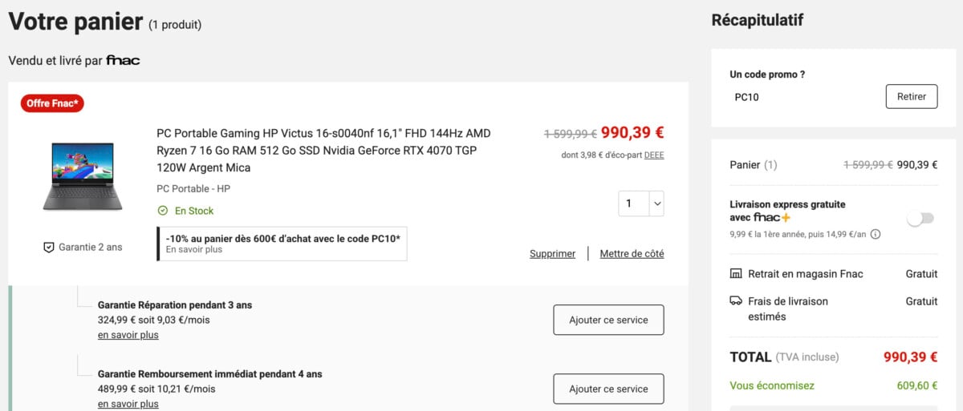Viewport: 963px width, 411px height.
Task: Remove the promo code with Retirer
Action: point(912,97)
